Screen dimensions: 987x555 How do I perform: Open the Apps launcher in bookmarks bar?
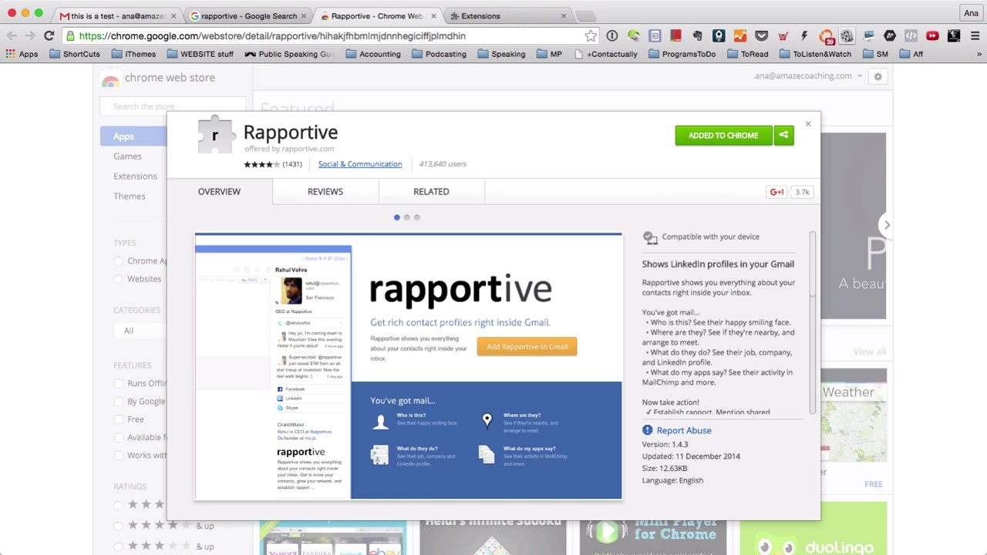coord(22,54)
